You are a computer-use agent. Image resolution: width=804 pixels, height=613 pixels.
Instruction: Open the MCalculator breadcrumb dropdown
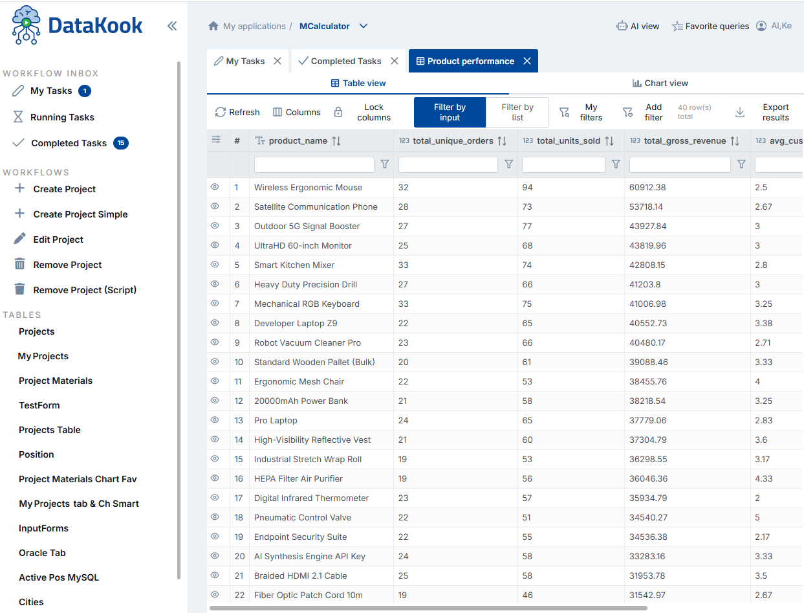(x=363, y=26)
